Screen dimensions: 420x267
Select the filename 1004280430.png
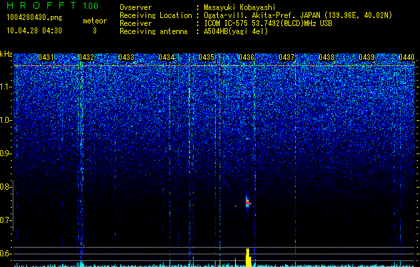[35, 17]
